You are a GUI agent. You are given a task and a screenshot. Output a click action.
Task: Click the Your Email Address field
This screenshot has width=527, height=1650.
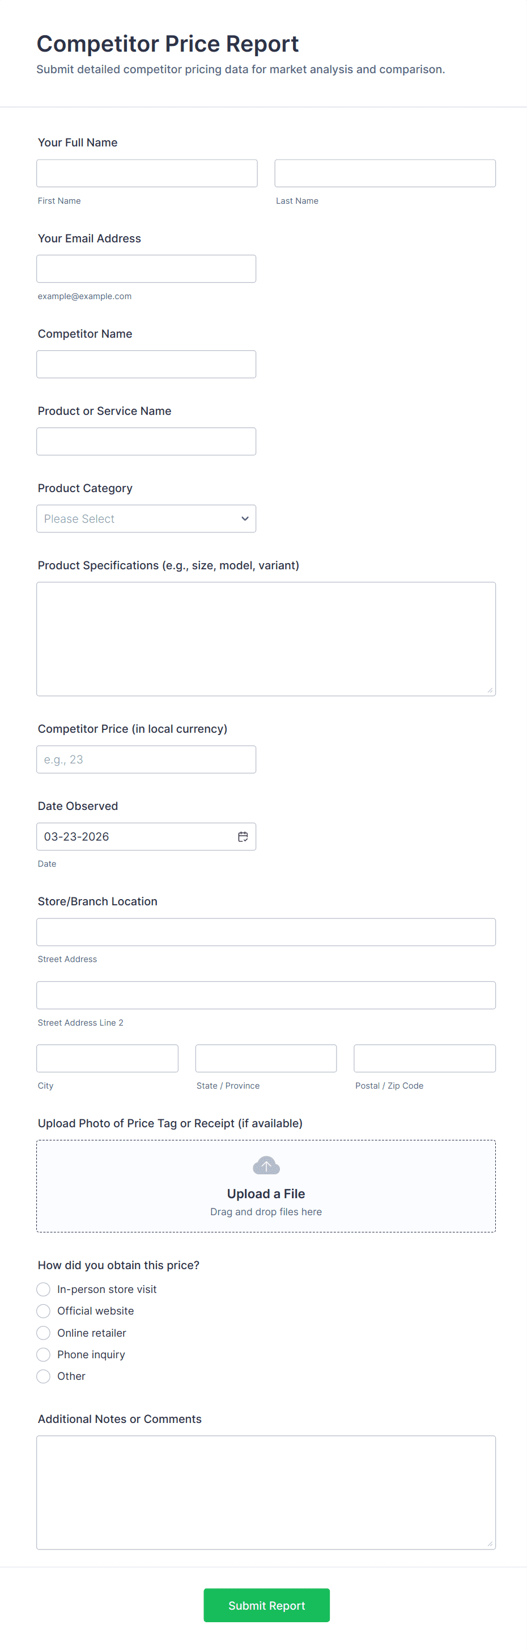(146, 269)
